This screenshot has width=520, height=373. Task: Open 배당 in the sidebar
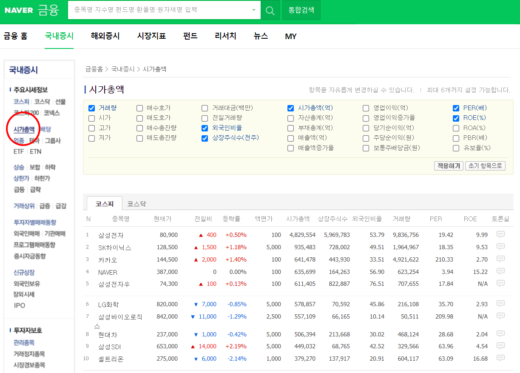coord(45,129)
